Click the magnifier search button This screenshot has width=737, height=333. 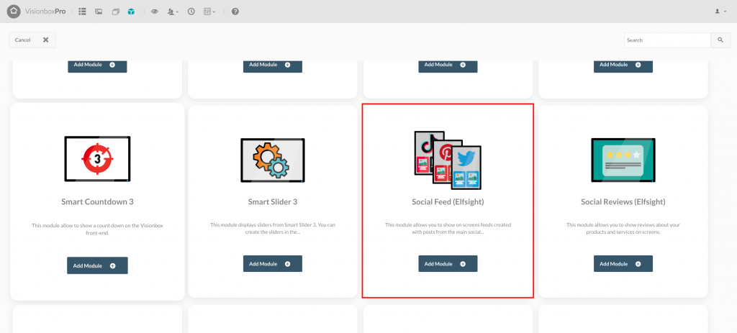[x=720, y=40]
